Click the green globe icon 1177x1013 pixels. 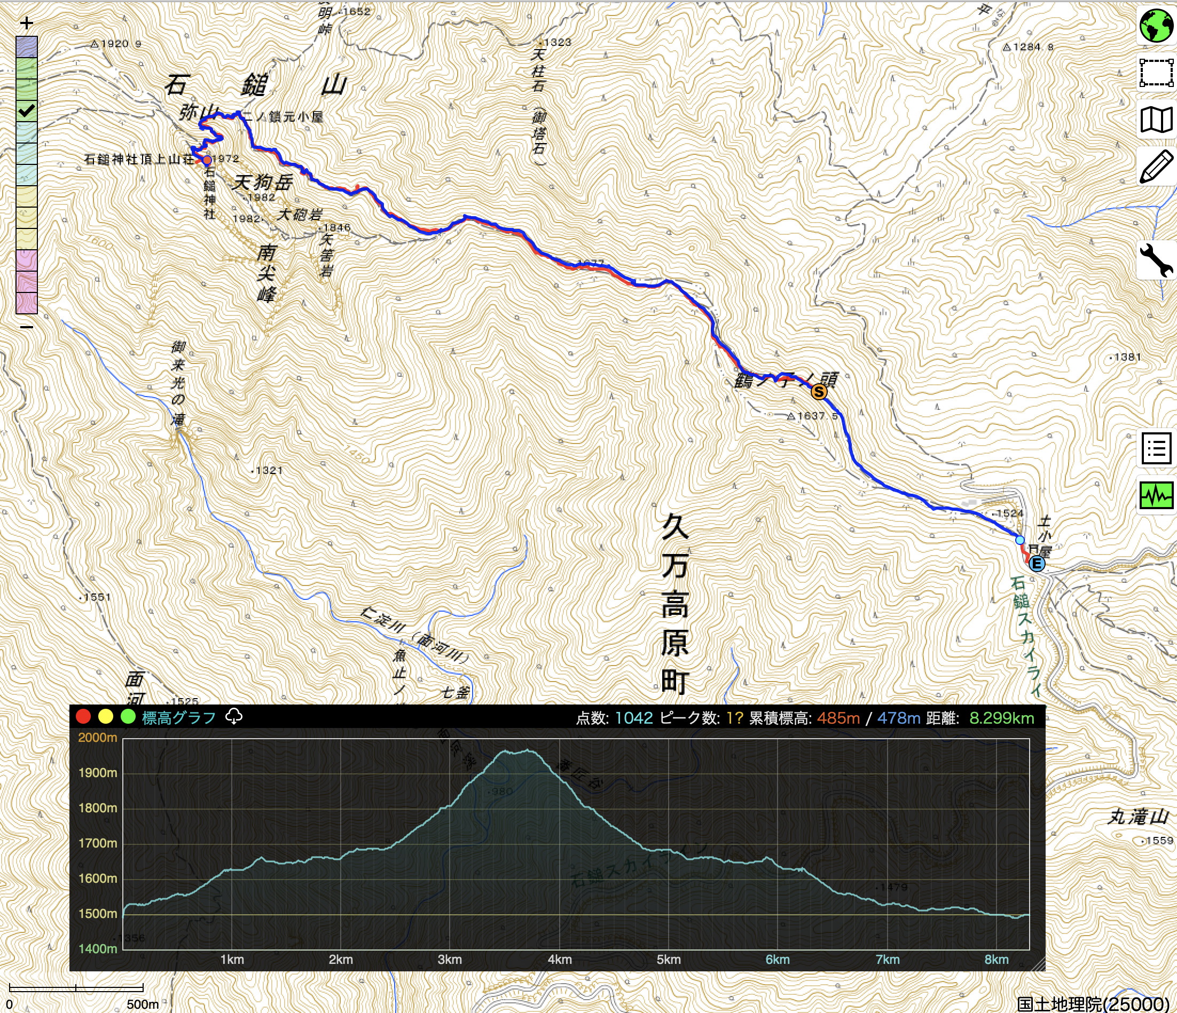(1156, 26)
